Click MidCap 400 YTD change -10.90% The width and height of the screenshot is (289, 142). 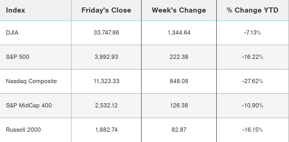tap(252, 105)
